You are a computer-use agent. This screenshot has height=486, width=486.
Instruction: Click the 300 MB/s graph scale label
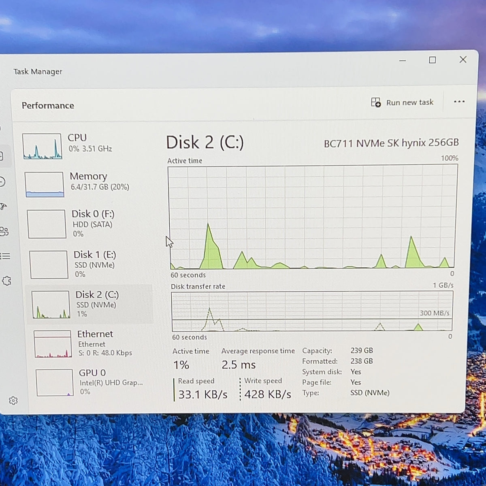435,313
